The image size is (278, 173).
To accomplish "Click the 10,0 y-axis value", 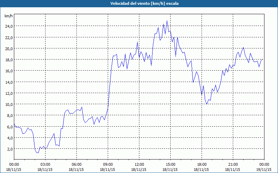I will (9, 104).
